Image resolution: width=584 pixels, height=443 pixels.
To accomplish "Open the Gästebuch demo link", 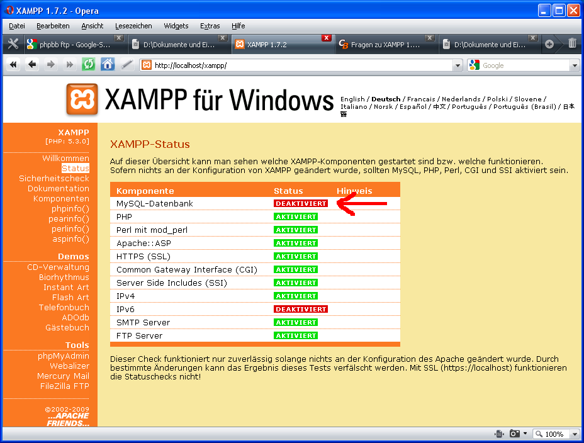I will click(67, 327).
